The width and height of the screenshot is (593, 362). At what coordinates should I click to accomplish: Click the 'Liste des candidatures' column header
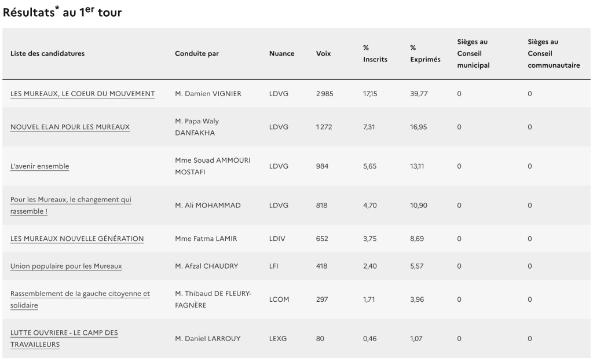click(47, 54)
